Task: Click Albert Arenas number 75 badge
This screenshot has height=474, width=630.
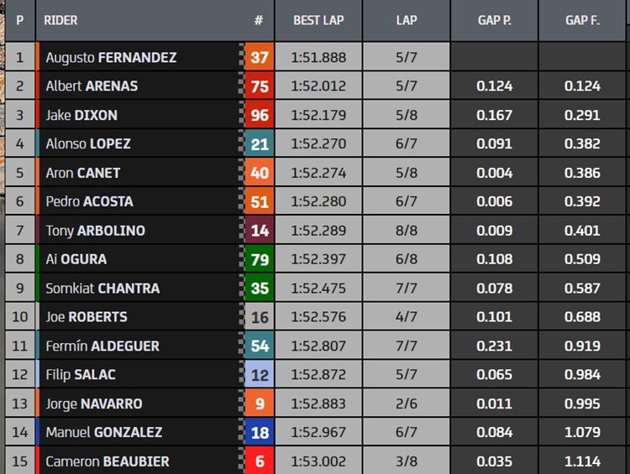Action: point(260,86)
